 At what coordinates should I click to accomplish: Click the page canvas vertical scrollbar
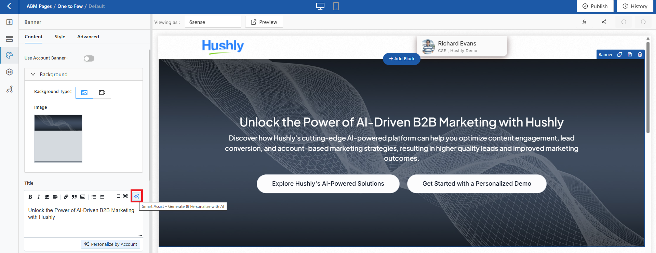[648, 87]
